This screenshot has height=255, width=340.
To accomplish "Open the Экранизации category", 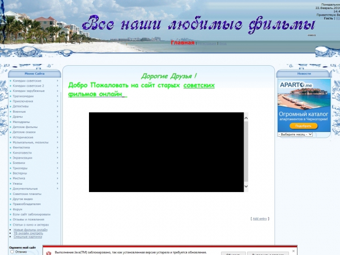I will click(22, 158).
